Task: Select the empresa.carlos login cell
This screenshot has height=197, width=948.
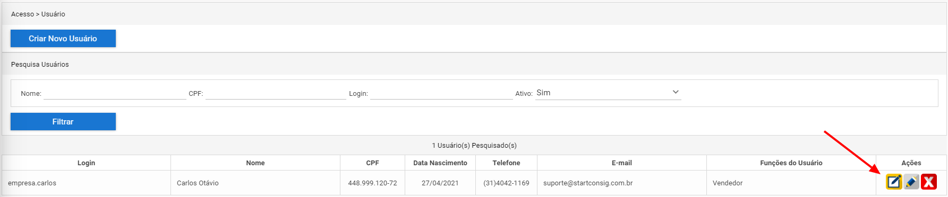Action: (x=86, y=183)
